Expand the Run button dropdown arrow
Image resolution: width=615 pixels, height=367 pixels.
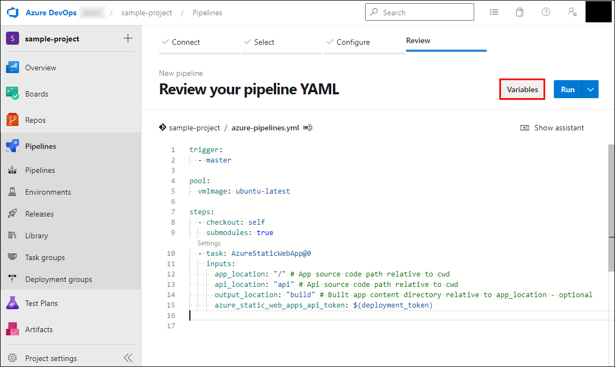(x=590, y=89)
